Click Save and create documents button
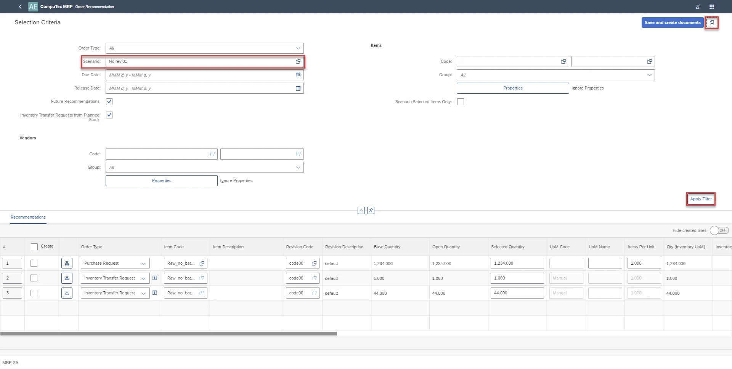This screenshot has height=369, width=732. pyautogui.click(x=672, y=22)
